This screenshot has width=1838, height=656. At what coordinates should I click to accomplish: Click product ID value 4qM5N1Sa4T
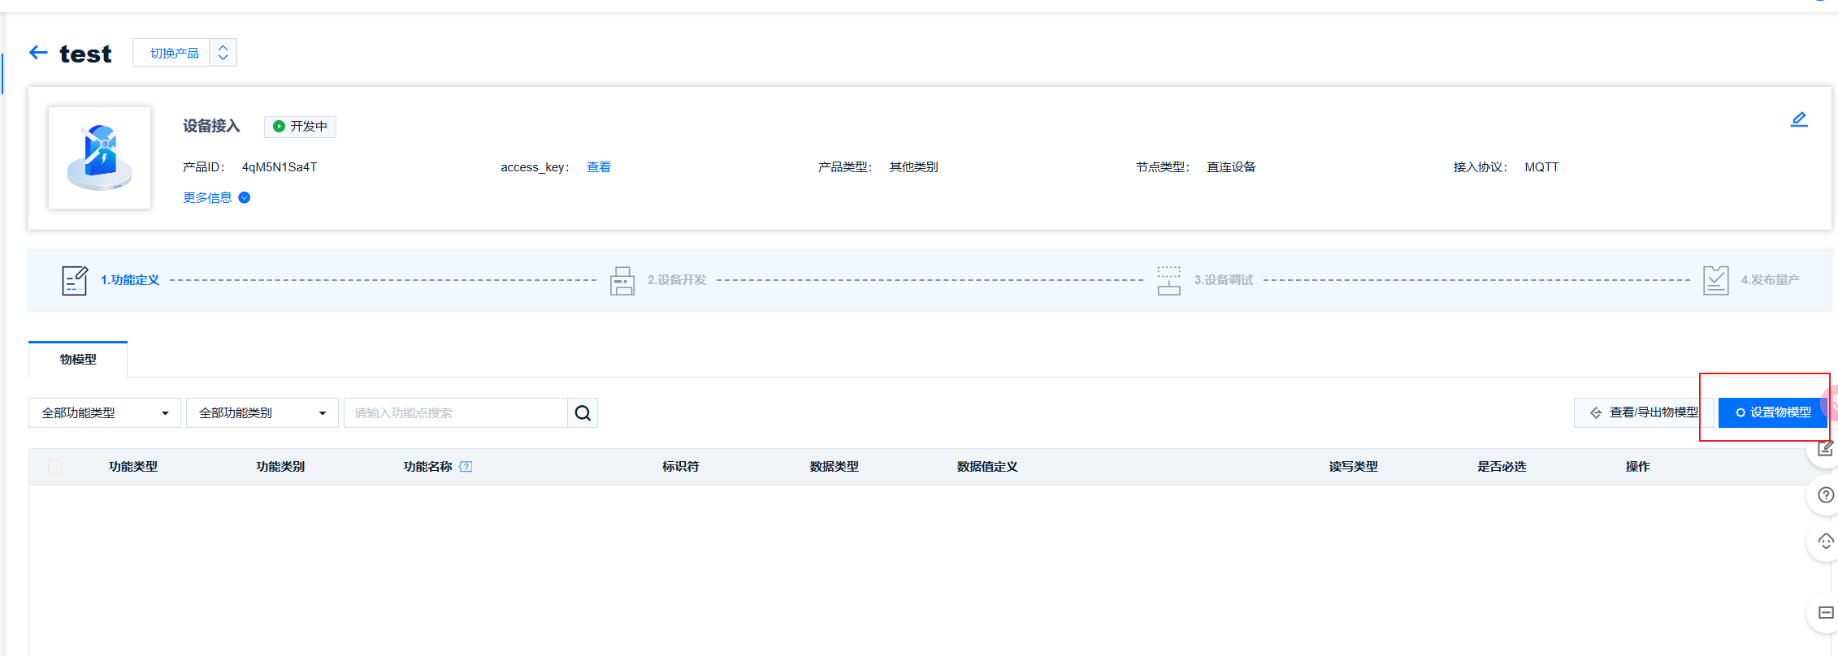(x=280, y=167)
